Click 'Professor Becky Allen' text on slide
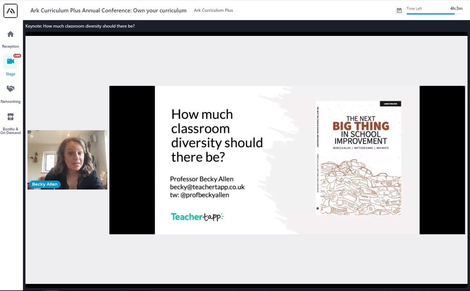 pos(202,179)
